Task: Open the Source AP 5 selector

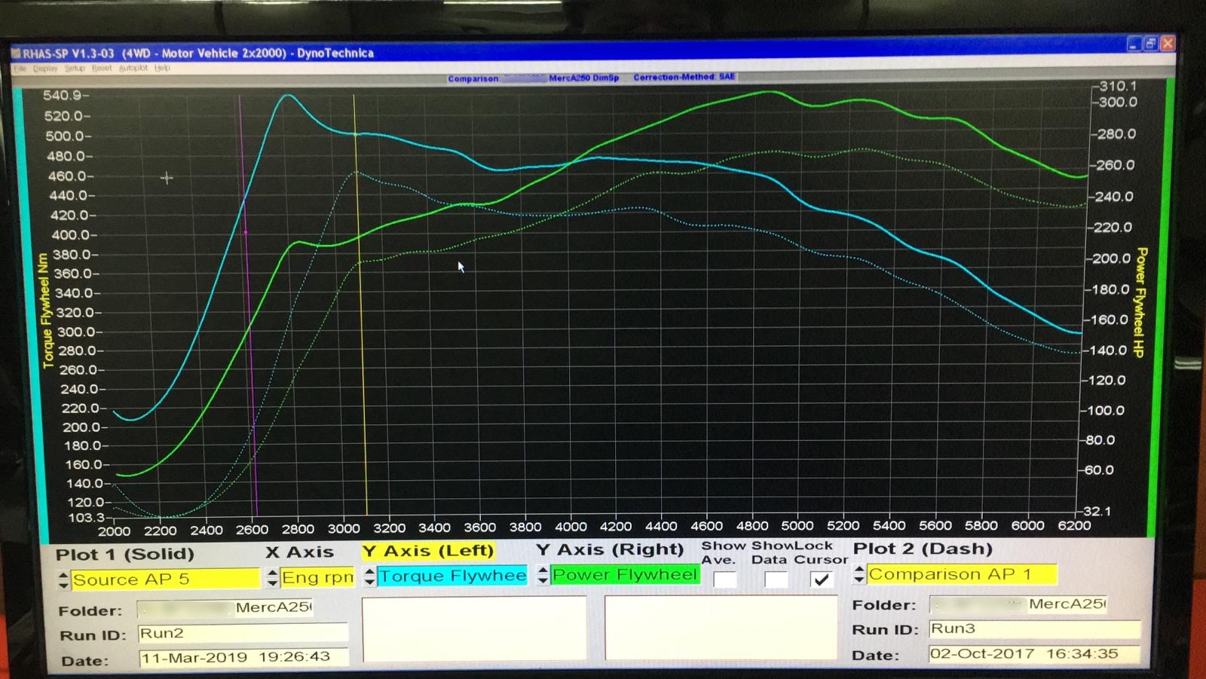Action: [x=165, y=580]
